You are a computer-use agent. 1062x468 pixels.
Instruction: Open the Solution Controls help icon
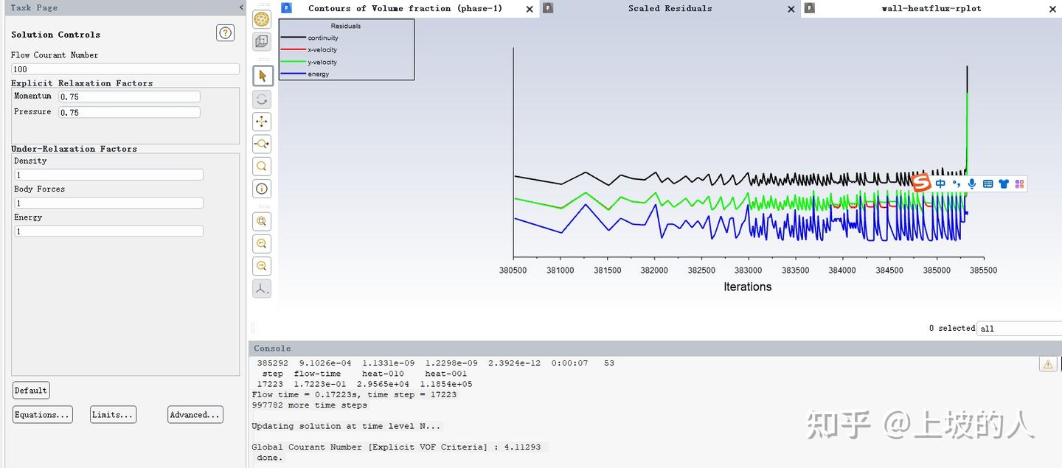point(225,33)
